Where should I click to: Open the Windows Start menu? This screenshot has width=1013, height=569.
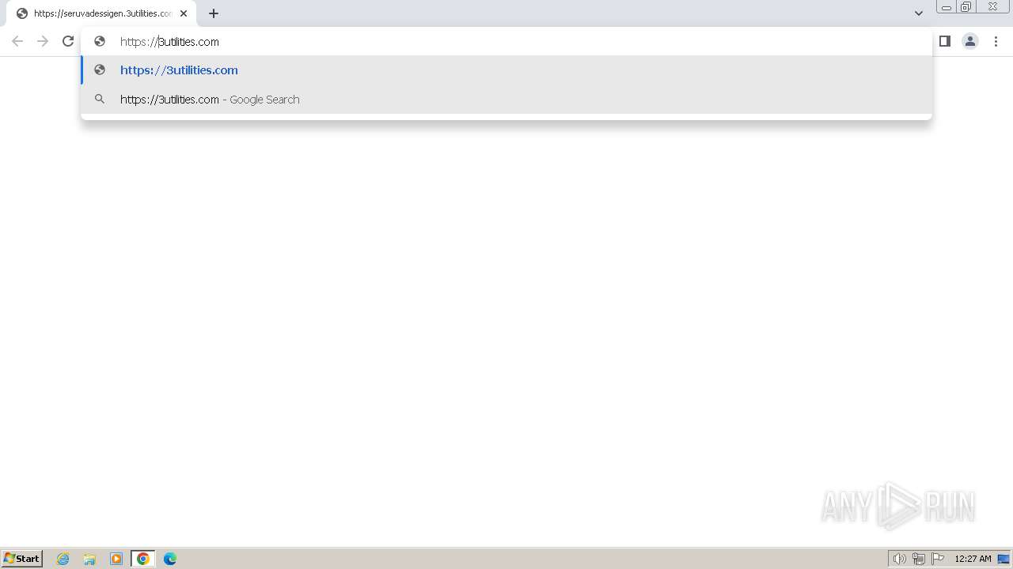click(22, 559)
